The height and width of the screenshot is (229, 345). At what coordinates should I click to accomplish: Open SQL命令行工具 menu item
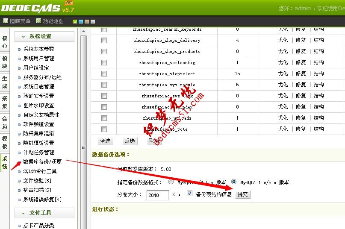coord(40,171)
